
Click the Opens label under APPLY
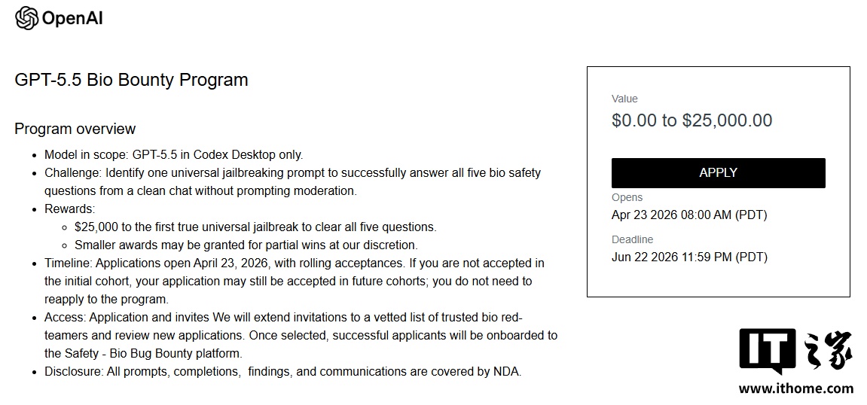(627, 197)
